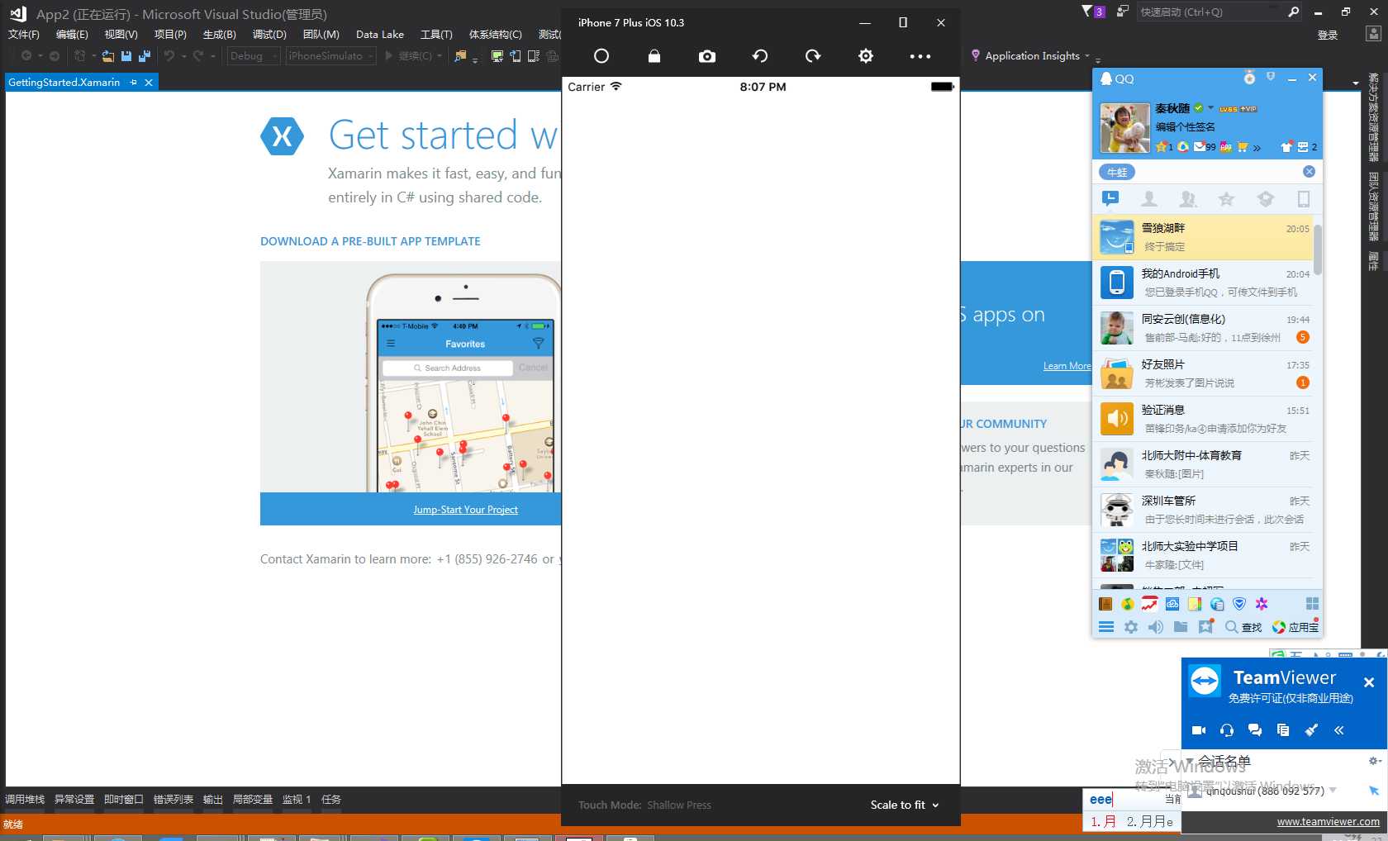This screenshot has width=1388, height=841.
Task: Open QQ system settings gear icon
Action: [1131, 627]
